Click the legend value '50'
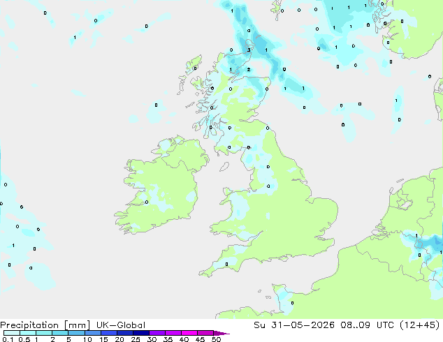The width and height of the screenshot is (443, 342). coord(216,339)
